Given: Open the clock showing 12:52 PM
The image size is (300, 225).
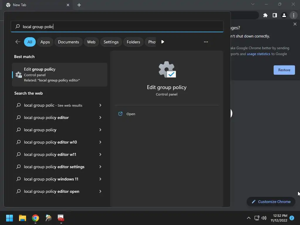Looking at the screenshot, I should pyautogui.click(x=279, y=218).
